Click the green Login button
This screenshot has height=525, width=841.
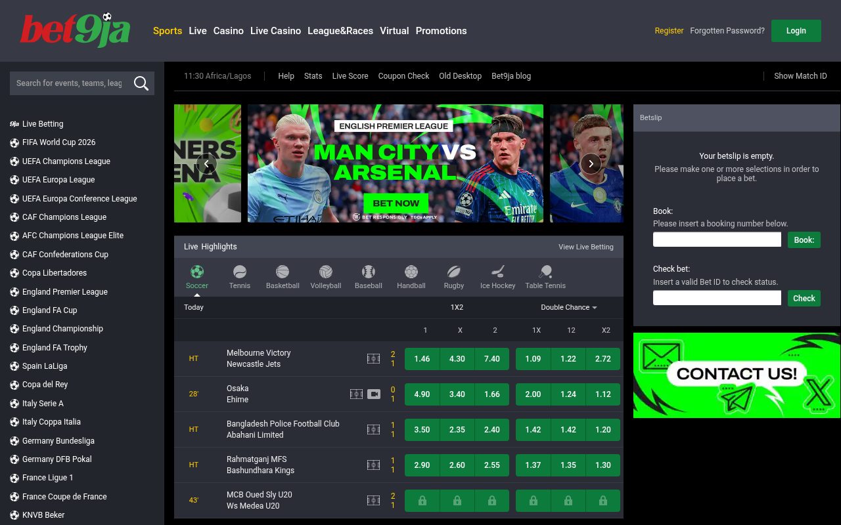[x=796, y=31]
